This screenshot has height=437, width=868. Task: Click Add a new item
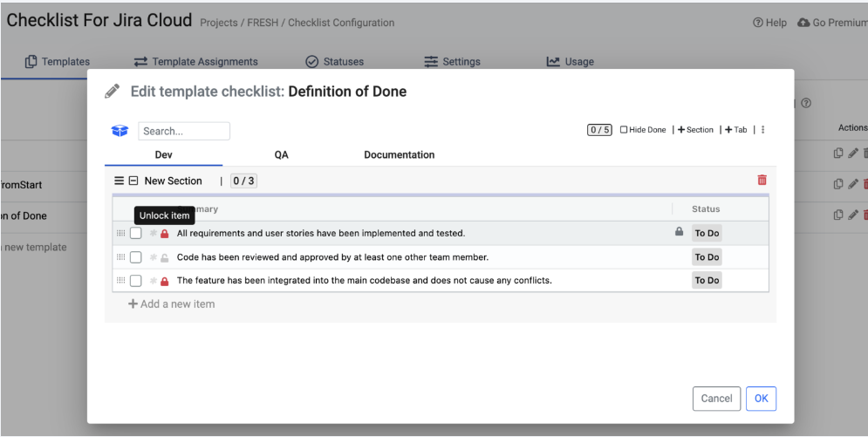tap(172, 304)
